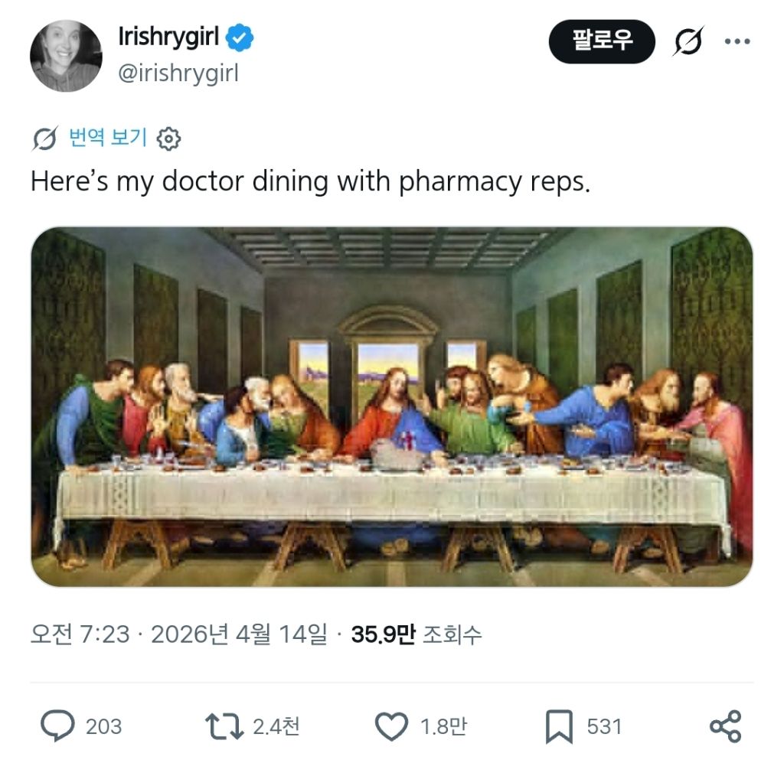Click the tweet text about pharmacy reps

coord(310,181)
